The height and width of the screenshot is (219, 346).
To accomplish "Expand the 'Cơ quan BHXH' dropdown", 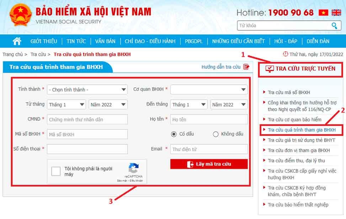I will pos(209,90).
